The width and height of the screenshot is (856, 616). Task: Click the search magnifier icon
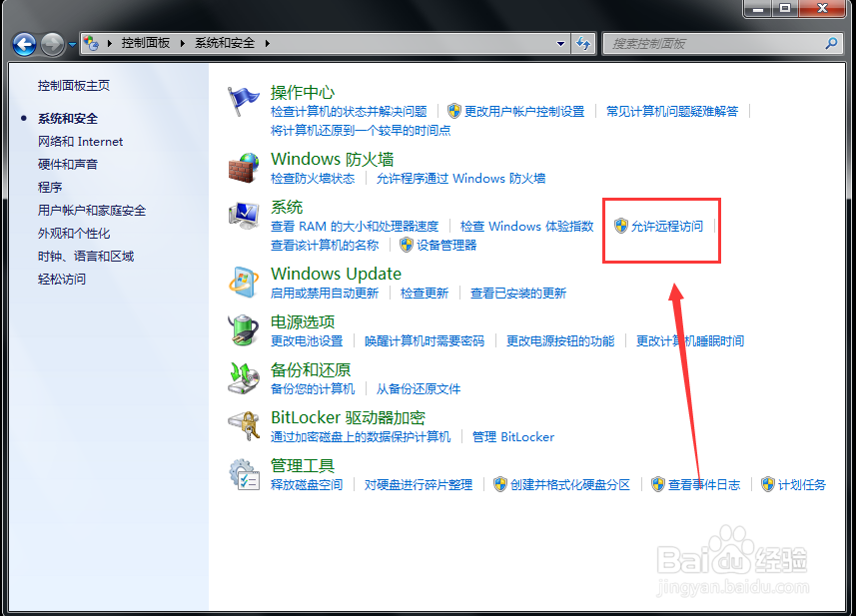pos(830,43)
